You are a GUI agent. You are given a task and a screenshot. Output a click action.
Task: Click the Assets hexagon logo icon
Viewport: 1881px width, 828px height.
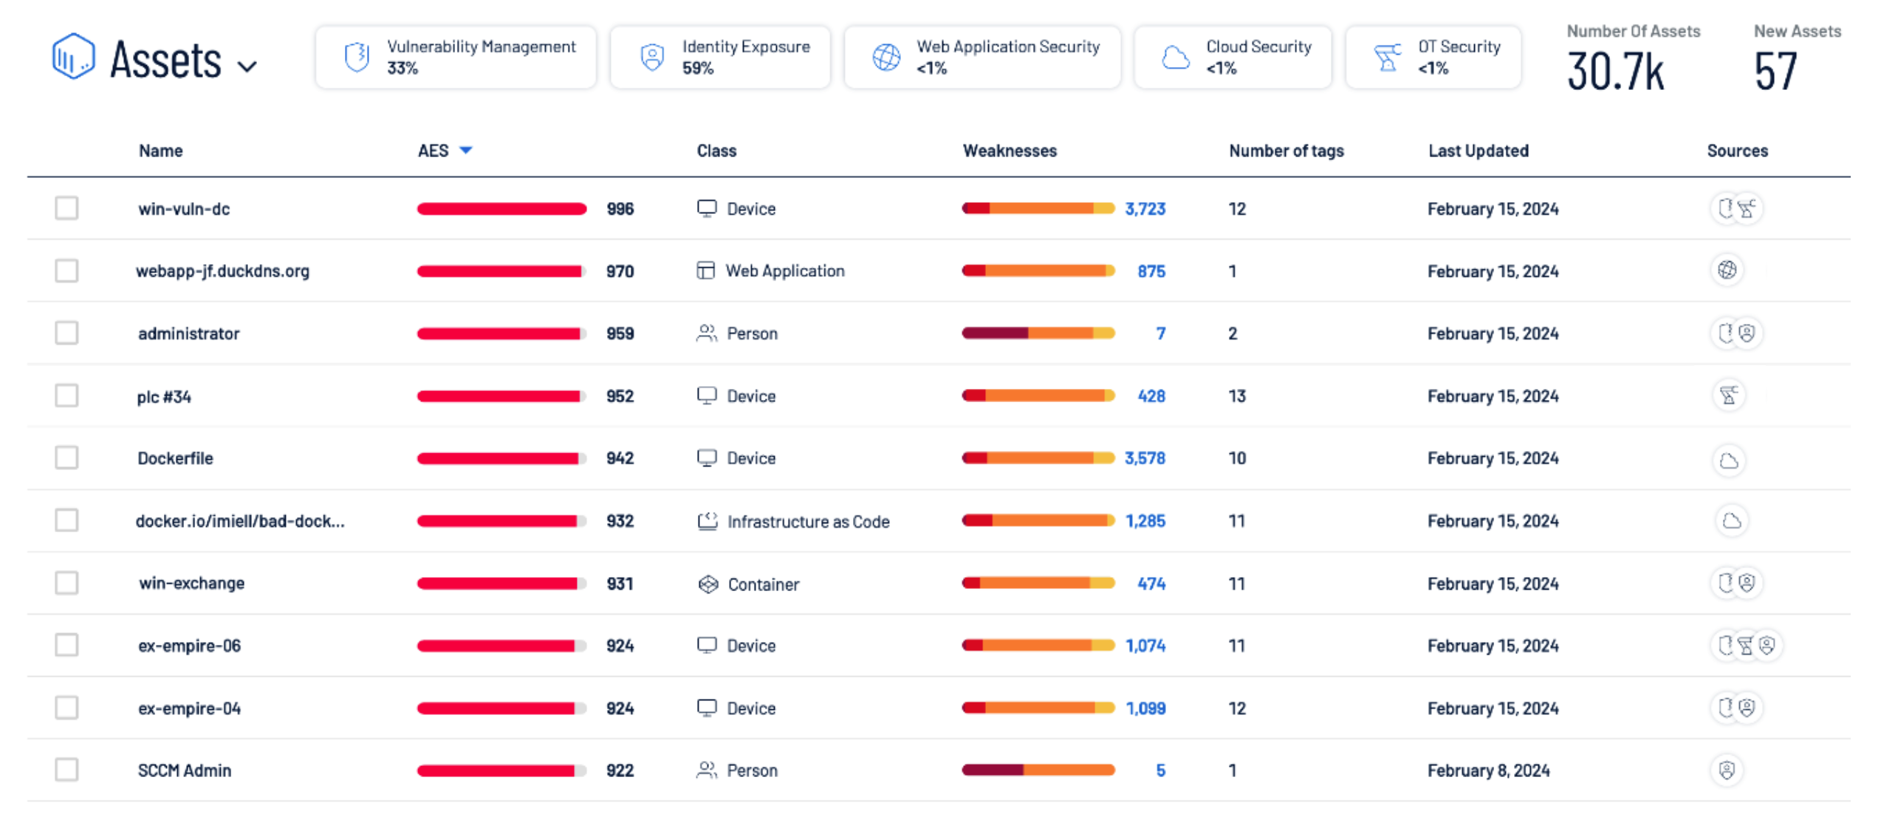coord(73,56)
